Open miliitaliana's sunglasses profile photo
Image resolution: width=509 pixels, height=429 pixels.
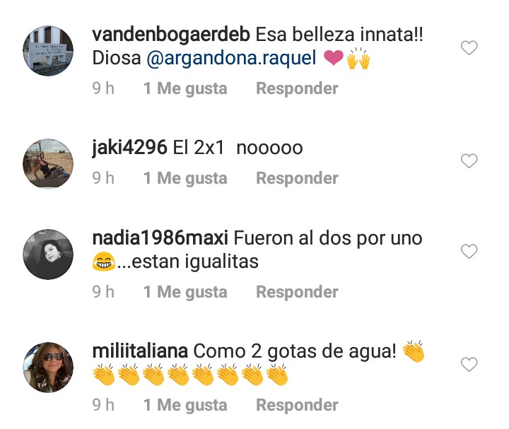[x=48, y=368]
